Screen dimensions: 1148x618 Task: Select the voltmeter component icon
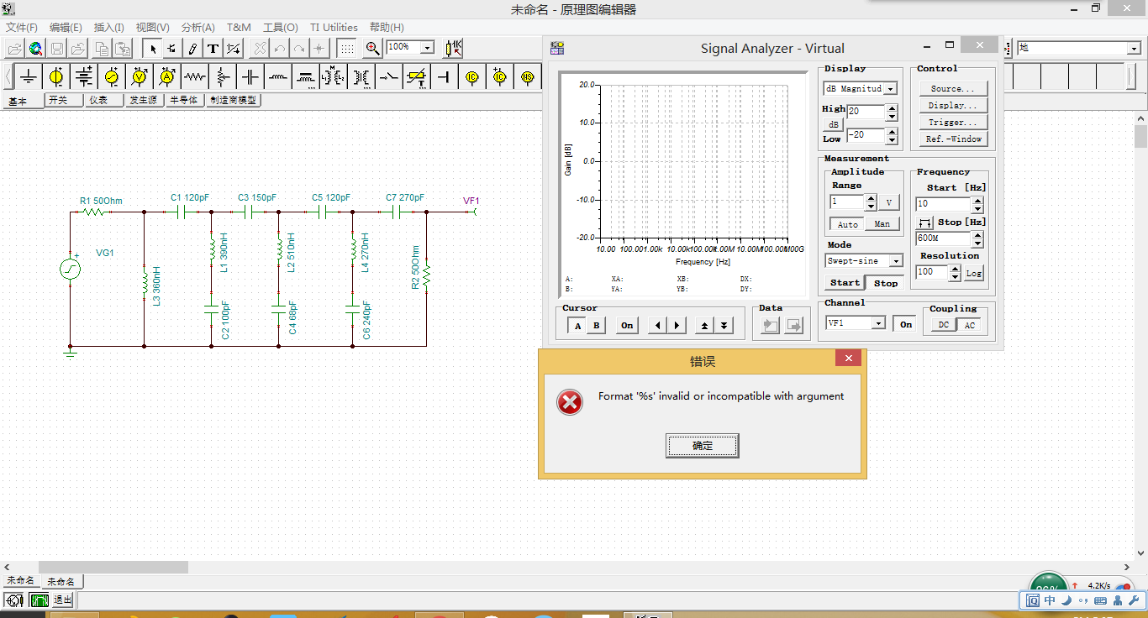point(140,77)
